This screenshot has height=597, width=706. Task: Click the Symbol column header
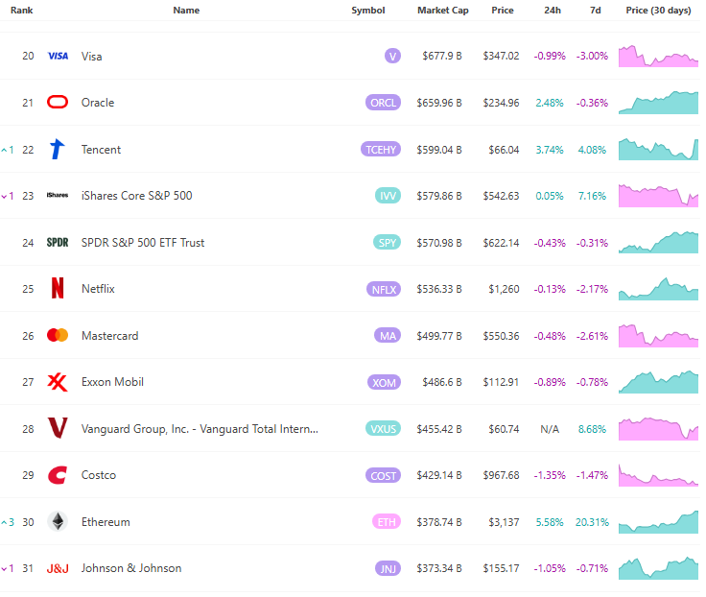click(x=367, y=10)
